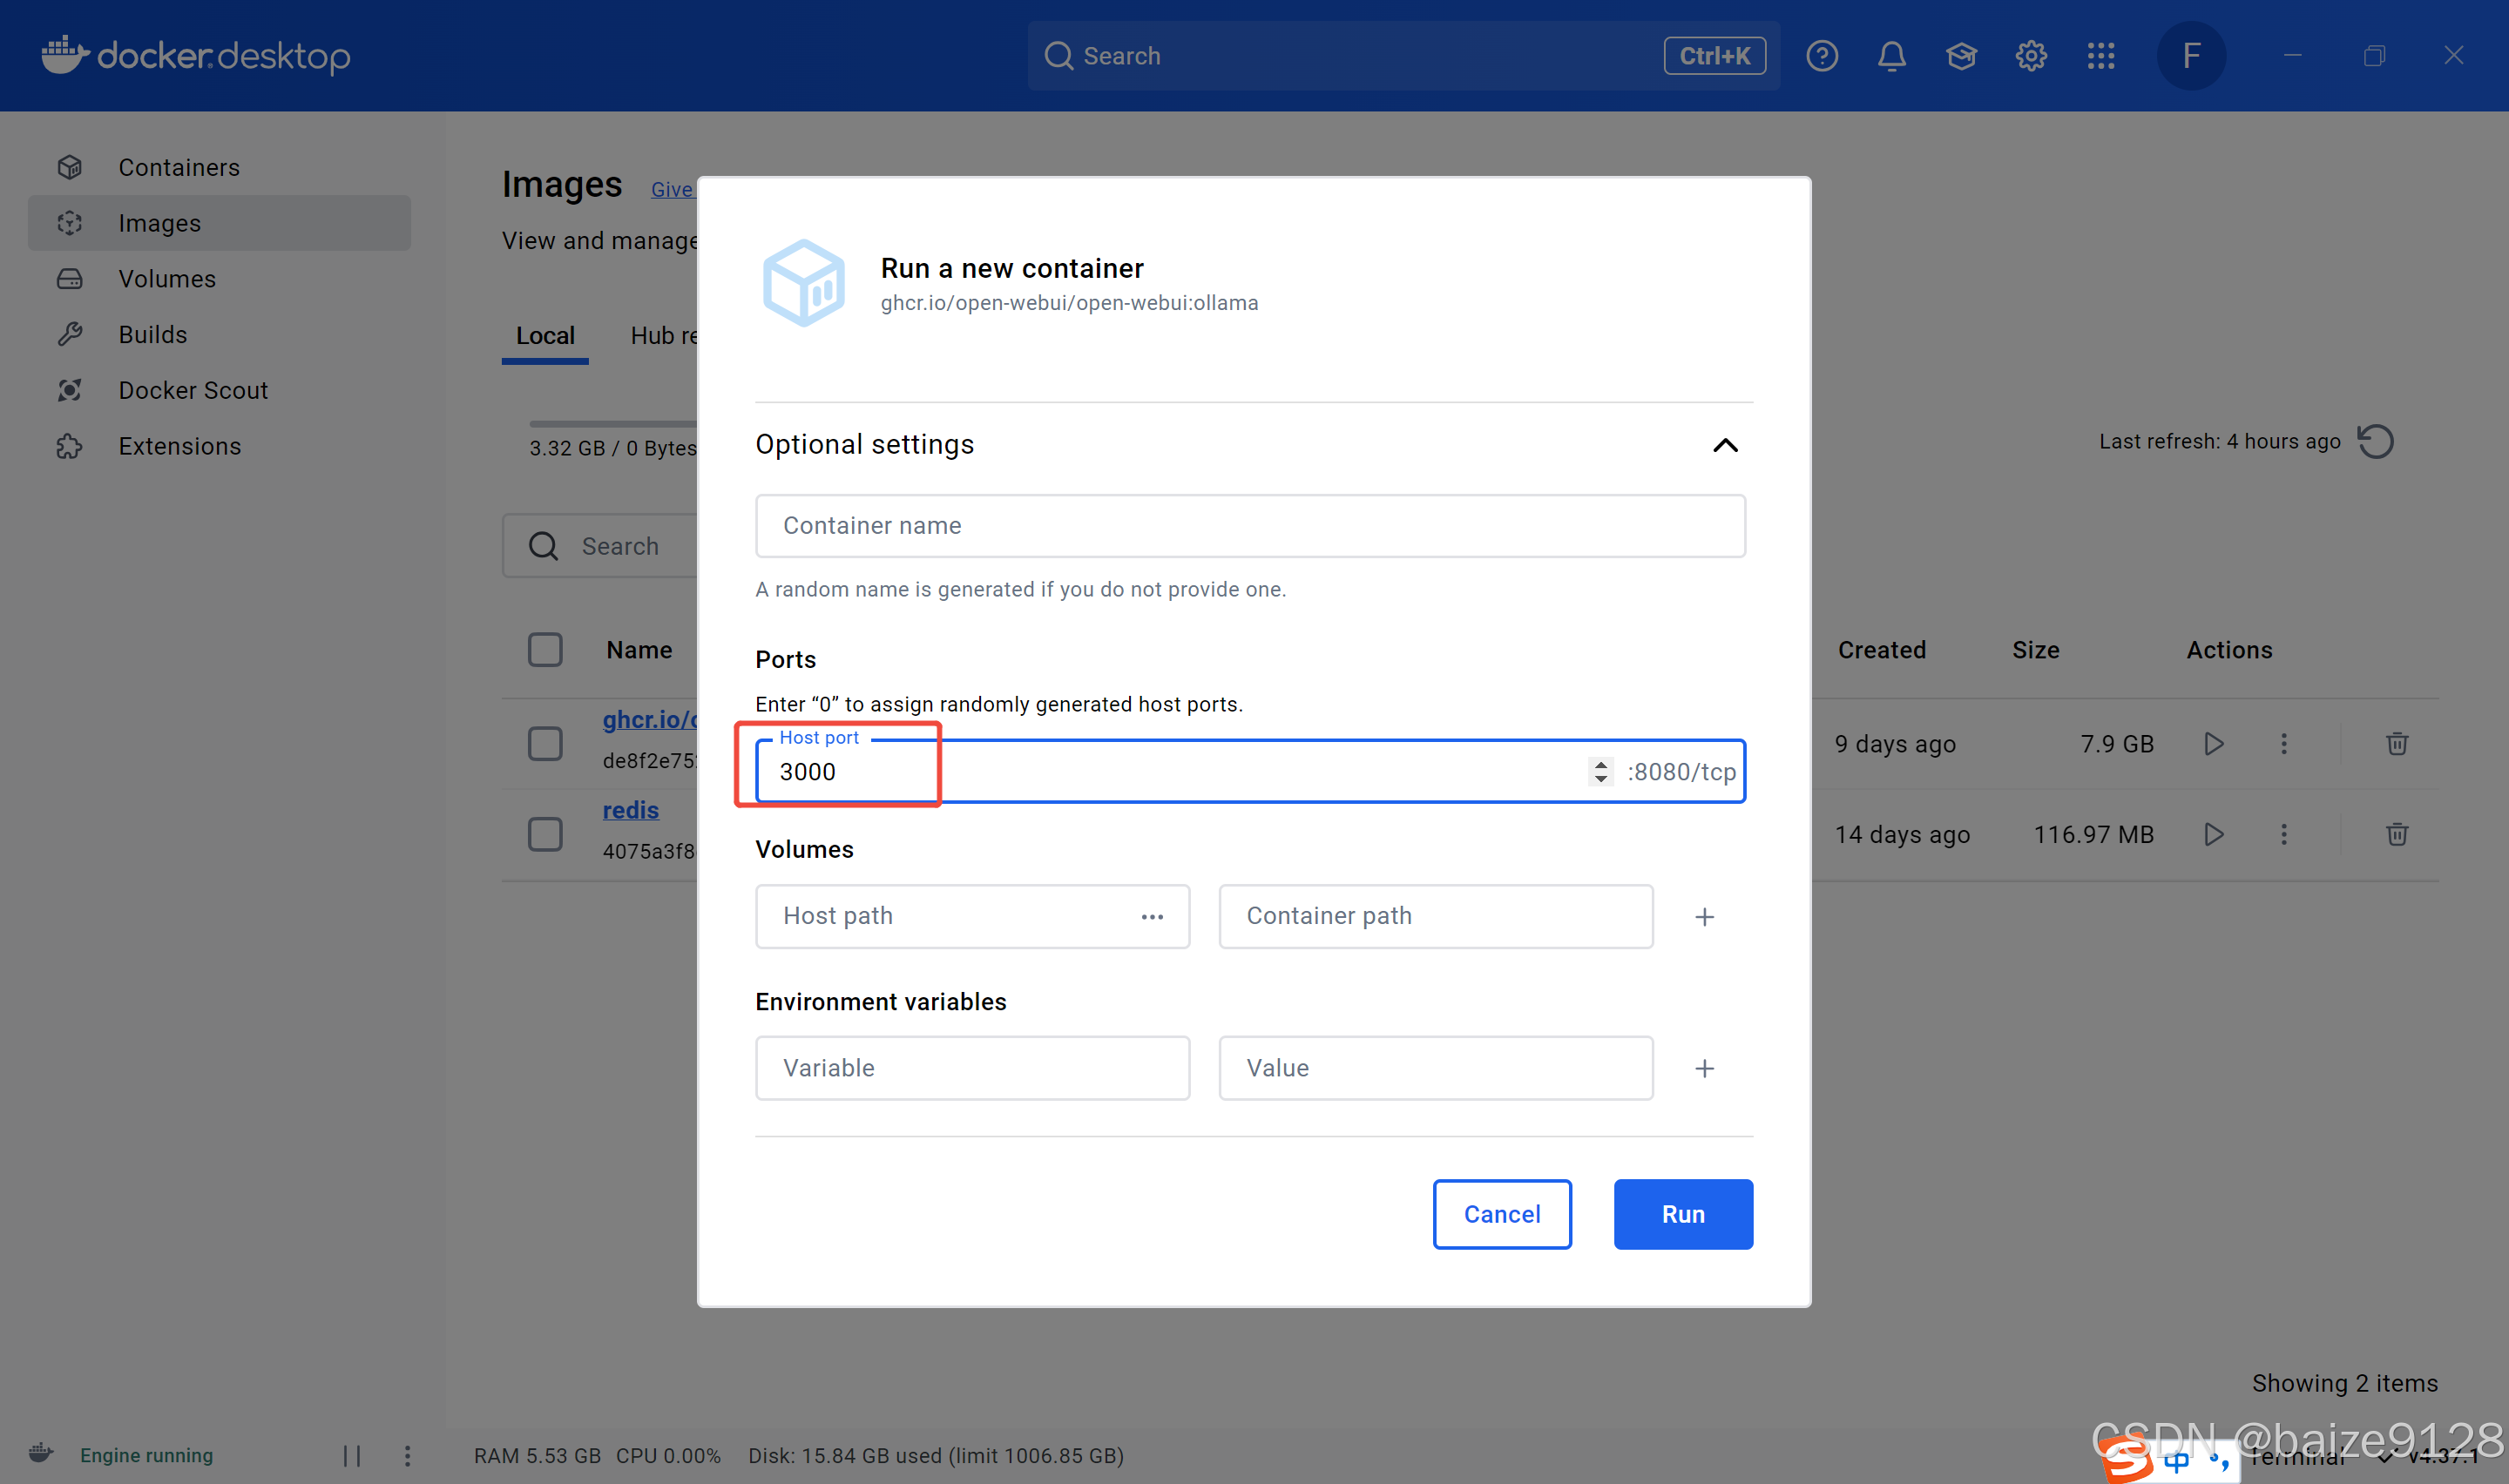The width and height of the screenshot is (2509, 1484).
Task: Go to Containers in the sidebar
Action: point(219,167)
